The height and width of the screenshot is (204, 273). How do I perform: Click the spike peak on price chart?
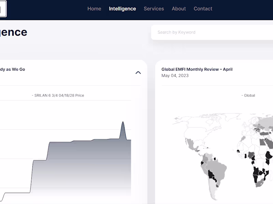123,122
